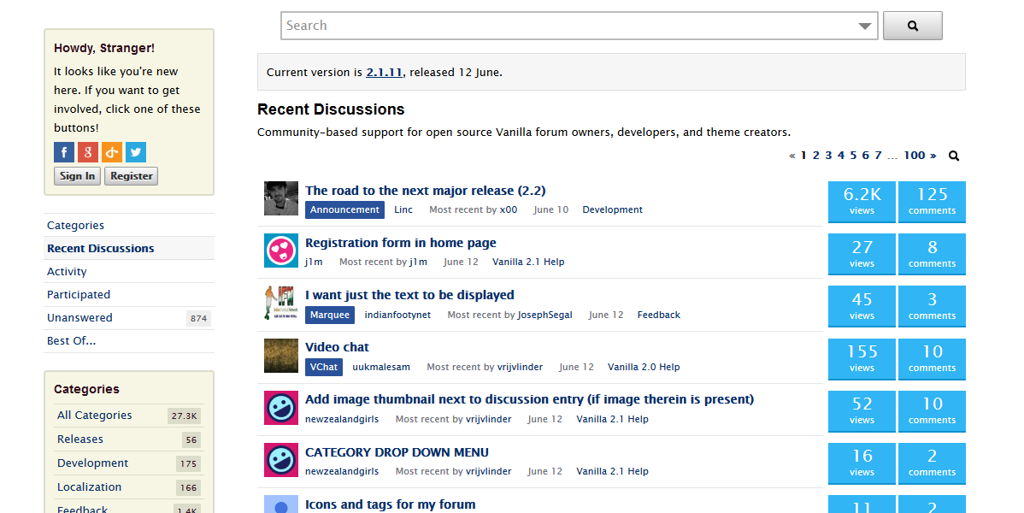This screenshot has width=1024, height=513.
Task: Open j1m's pink avatar image
Action: pyautogui.click(x=281, y=251)
